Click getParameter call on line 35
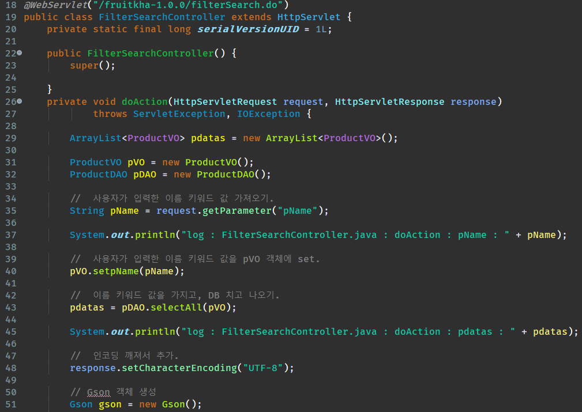The height and width of the screenshot is (412, 582). [x=237, y=211]
